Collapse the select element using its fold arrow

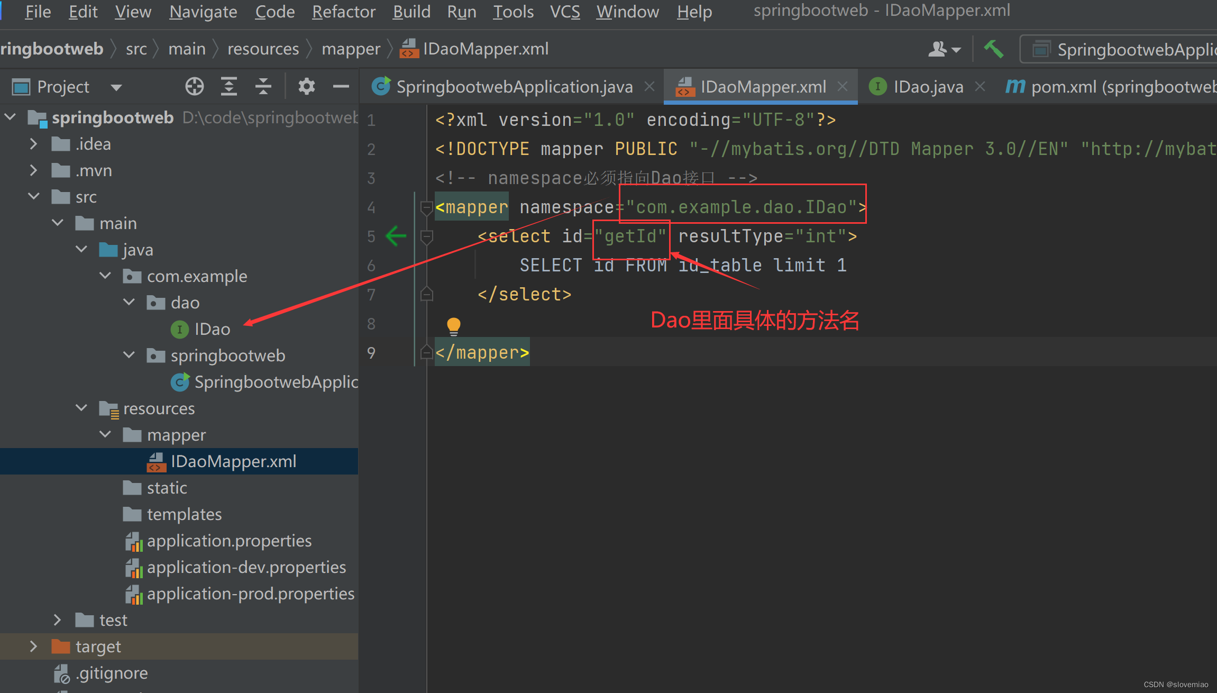click(x=426, y=238)
